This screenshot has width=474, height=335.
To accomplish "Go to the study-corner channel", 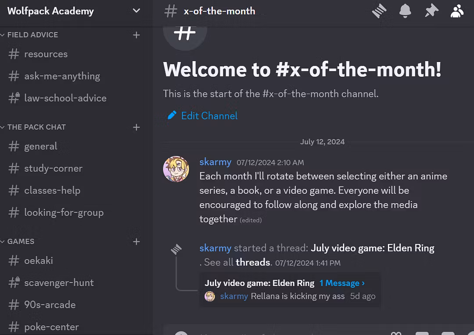I will [53, 168].
